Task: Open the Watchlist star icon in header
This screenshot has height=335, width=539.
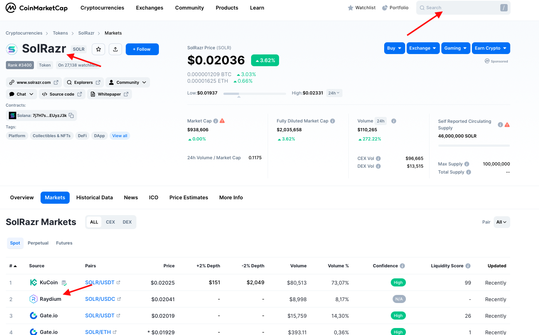Action: 351,8
